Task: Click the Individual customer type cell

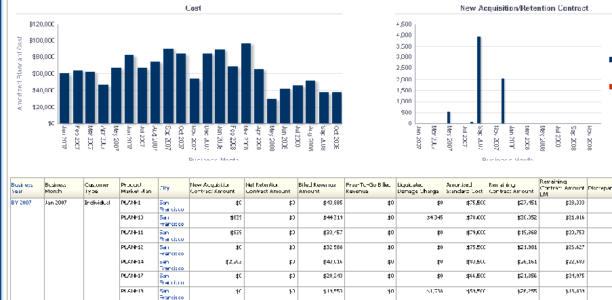Action: [97, 202]
